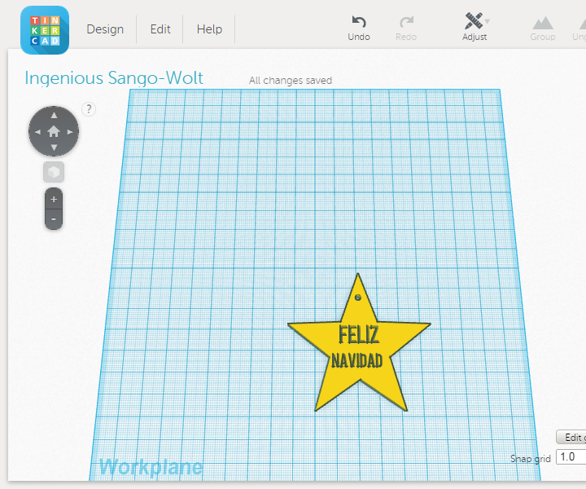Select the hole at star tip
This screenshot has width=586, height=489.
(x=357, y=297)
